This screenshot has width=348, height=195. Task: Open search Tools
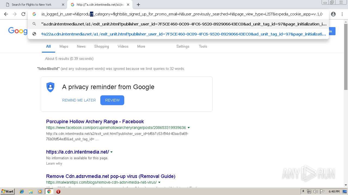point(203,47)
